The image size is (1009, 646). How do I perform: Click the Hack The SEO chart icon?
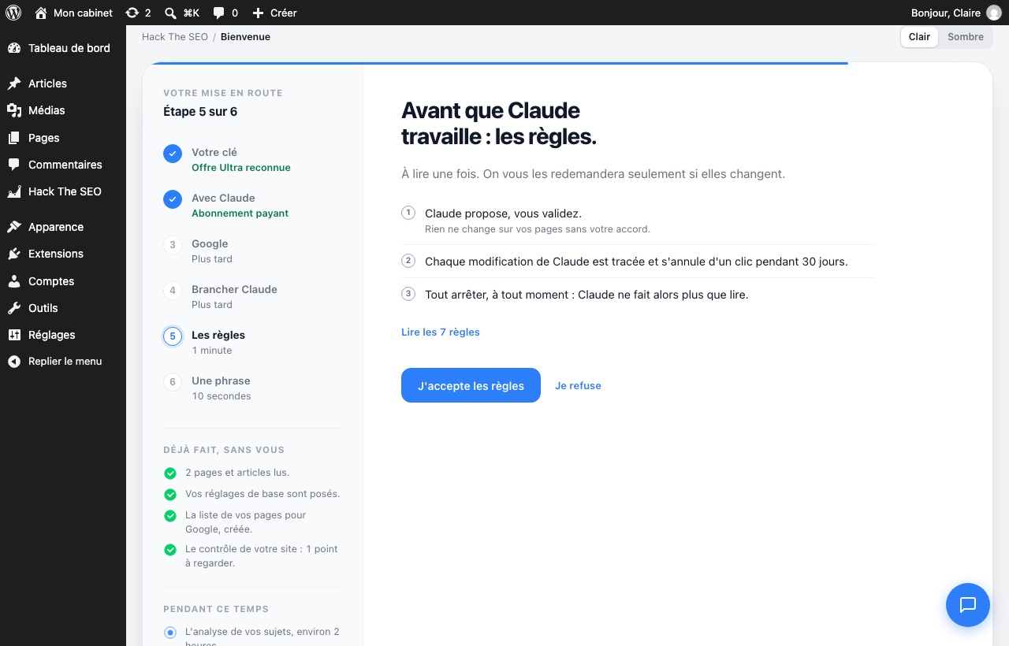point(14,191)
